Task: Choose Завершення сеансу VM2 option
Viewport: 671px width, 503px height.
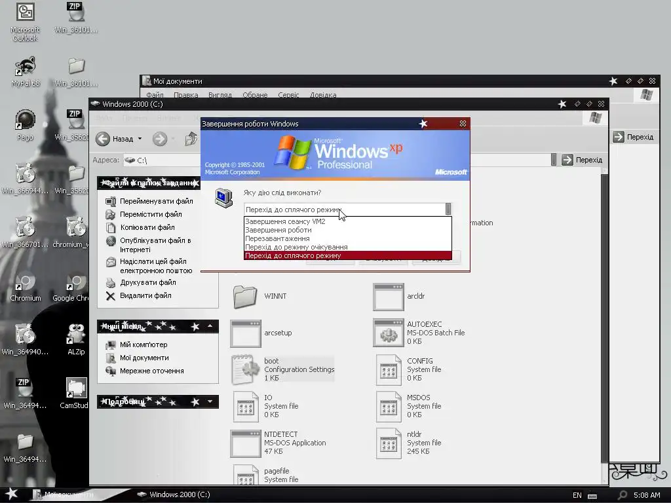Action: (x=347, y=221)
